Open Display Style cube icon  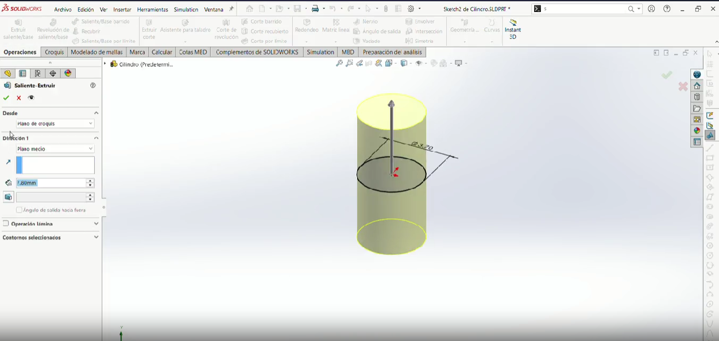click(404, 63)
